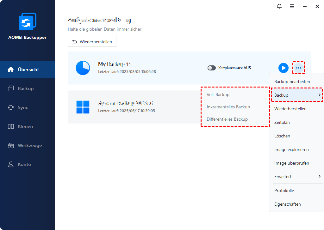Click the System Backup Windows logo icon
The width and height of the screenshot is (324, 230).
click(x=83, y=107)
